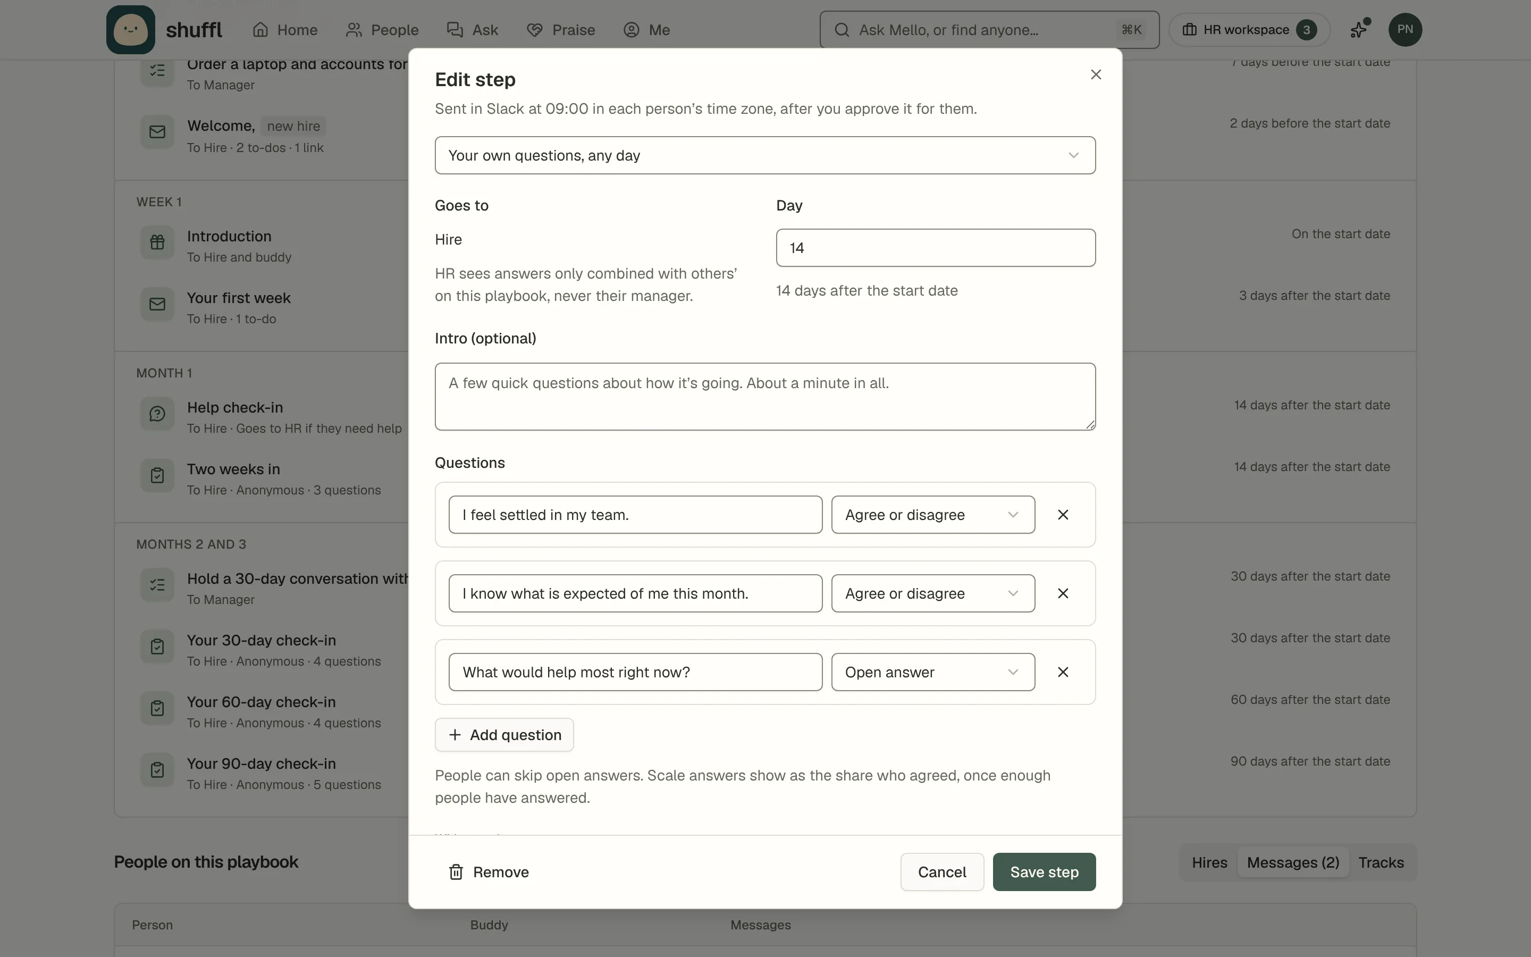Click the Add question button
Image resolution: width=1531 pixels, height=957 pixels.
(504, 735)
